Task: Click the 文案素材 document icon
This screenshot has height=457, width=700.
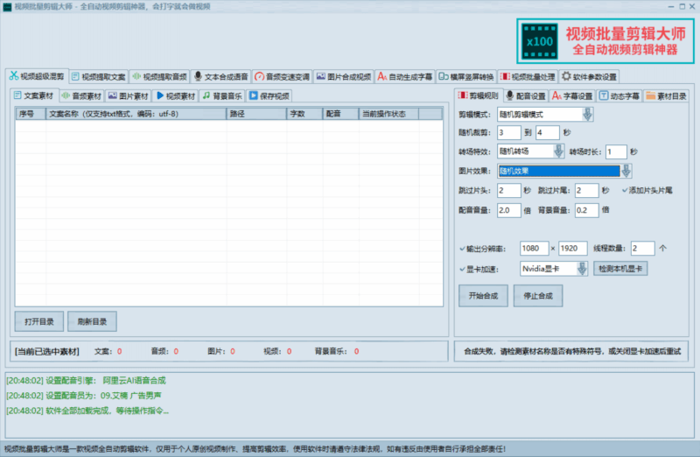Action: (17, 95)
